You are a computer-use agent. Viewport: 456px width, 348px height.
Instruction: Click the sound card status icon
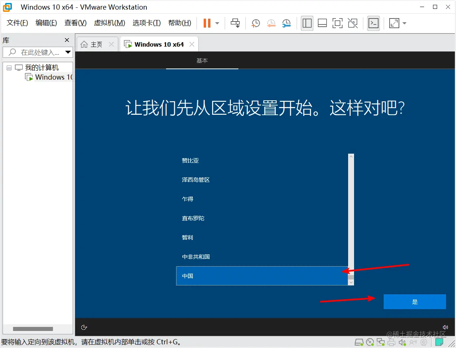(402, 342)
